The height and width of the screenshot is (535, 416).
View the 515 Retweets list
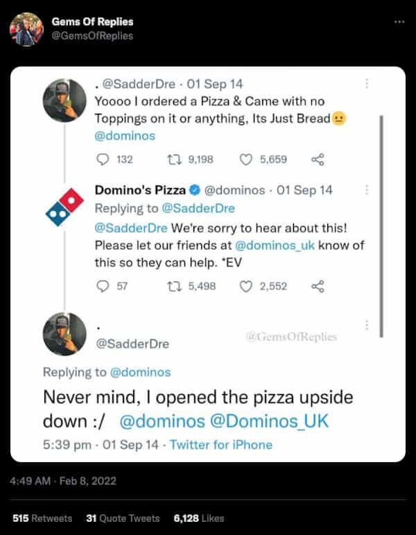42,518
